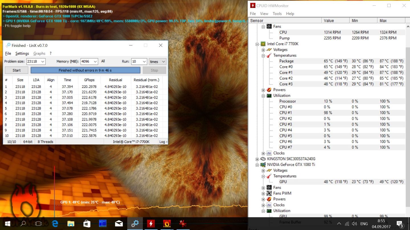
Task: Expand Fans under NVIDIA GeForce GTX 1080 Ti
Action: point(263,188)
